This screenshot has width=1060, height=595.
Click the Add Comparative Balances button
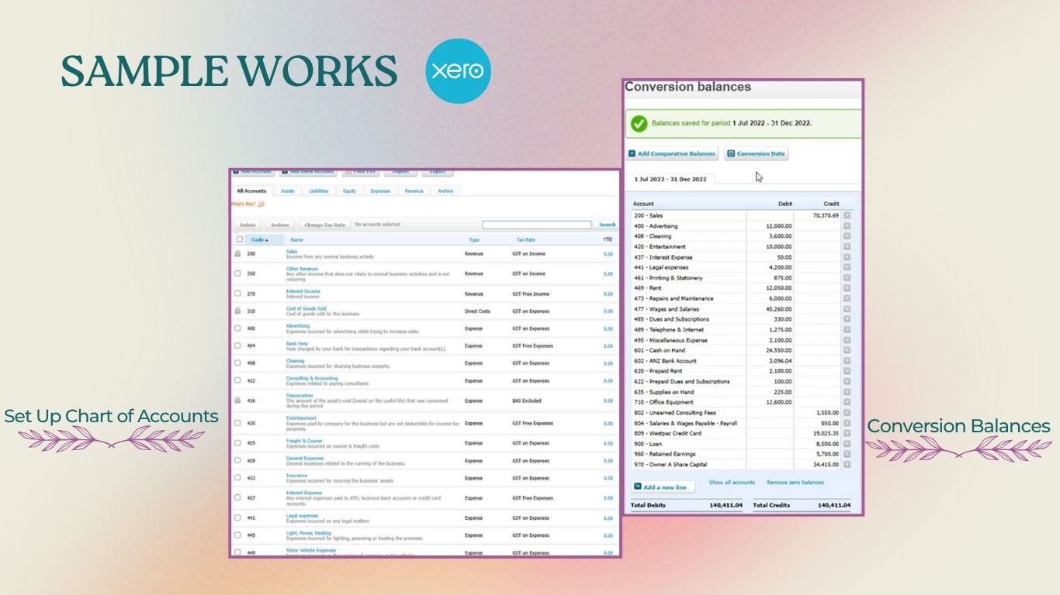[673, 153]
